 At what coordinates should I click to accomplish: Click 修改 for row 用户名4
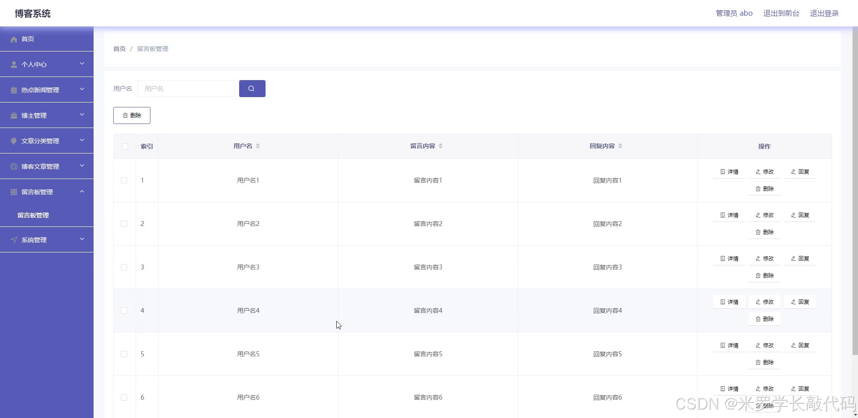(764, 302)
